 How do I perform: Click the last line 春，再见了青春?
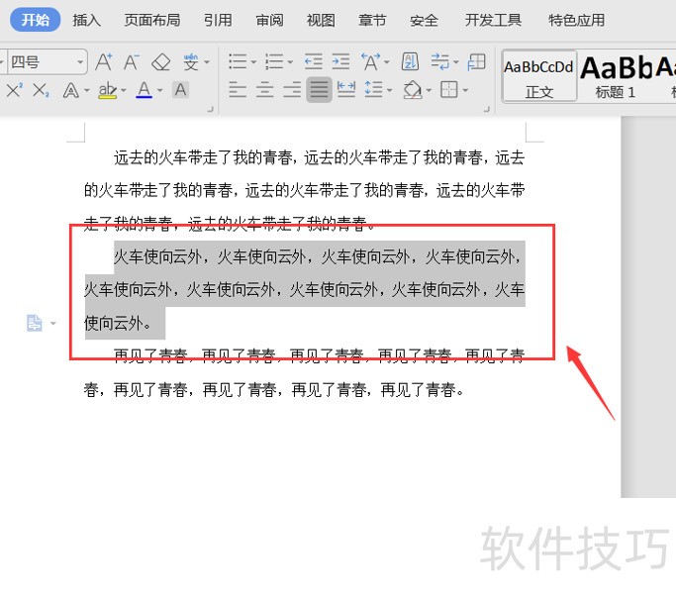pyautogui.click(x=274, y=390)
